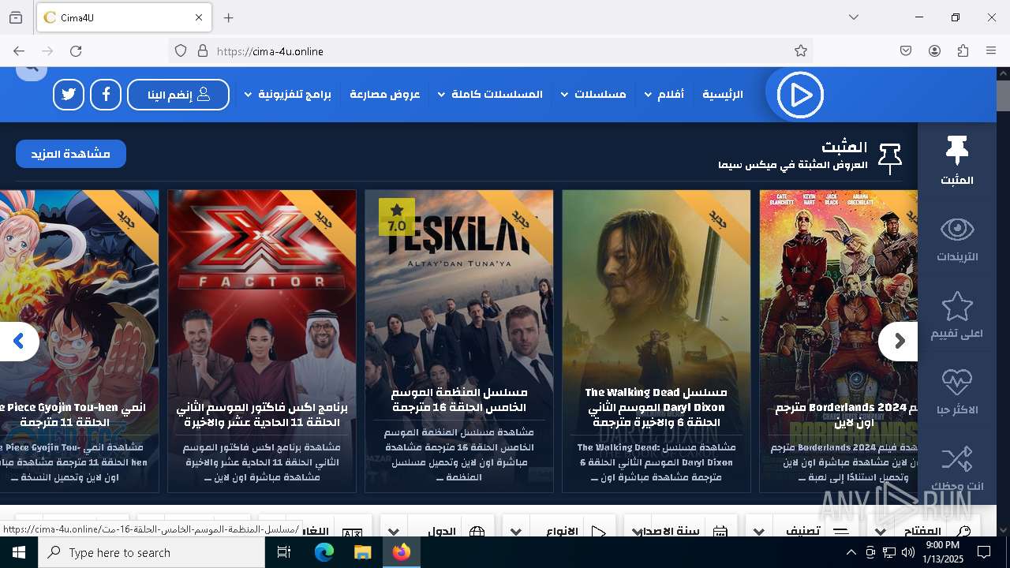
Task: Click مسلسل المنظمة الموسم الخامس title
Action: coord(460,400)
